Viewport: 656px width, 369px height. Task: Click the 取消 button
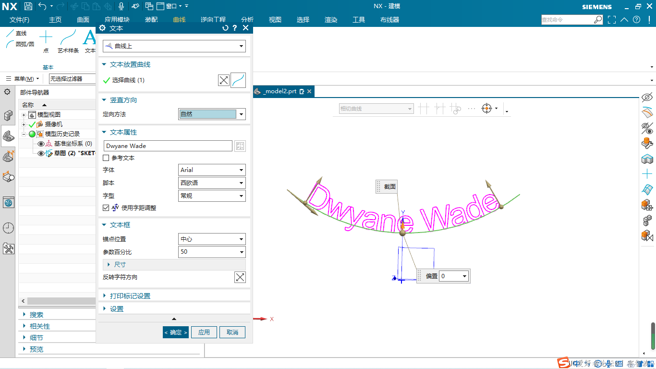point(232,332)
